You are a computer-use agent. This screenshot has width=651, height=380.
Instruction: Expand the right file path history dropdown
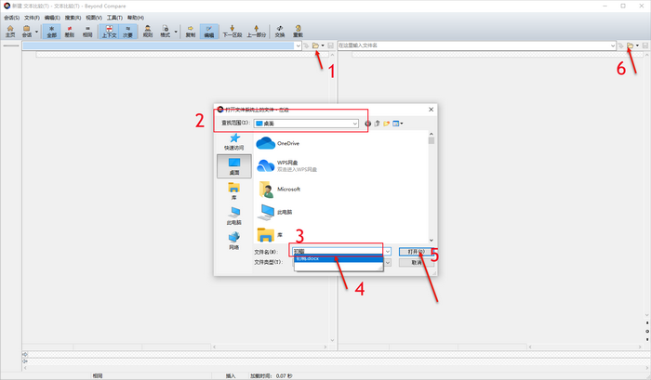click(613, 46)
